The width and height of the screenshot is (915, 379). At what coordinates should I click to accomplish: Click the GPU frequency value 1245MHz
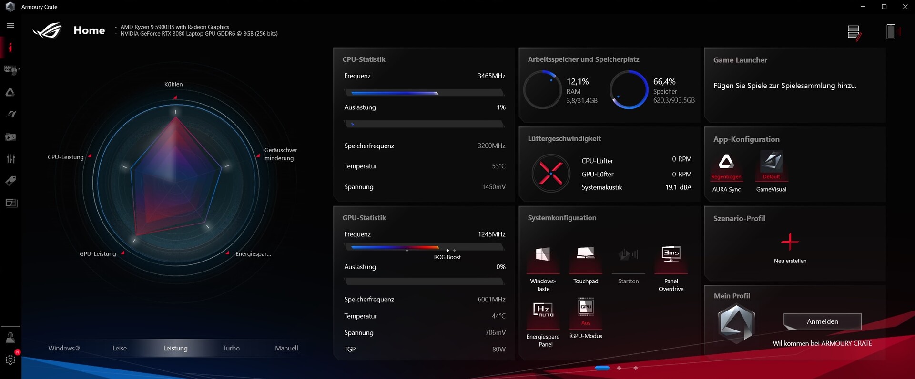pyautogui.click(x=491, y=234)
